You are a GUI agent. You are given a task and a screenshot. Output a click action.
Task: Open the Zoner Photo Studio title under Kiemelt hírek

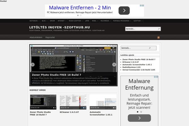[x=40, y=113]
